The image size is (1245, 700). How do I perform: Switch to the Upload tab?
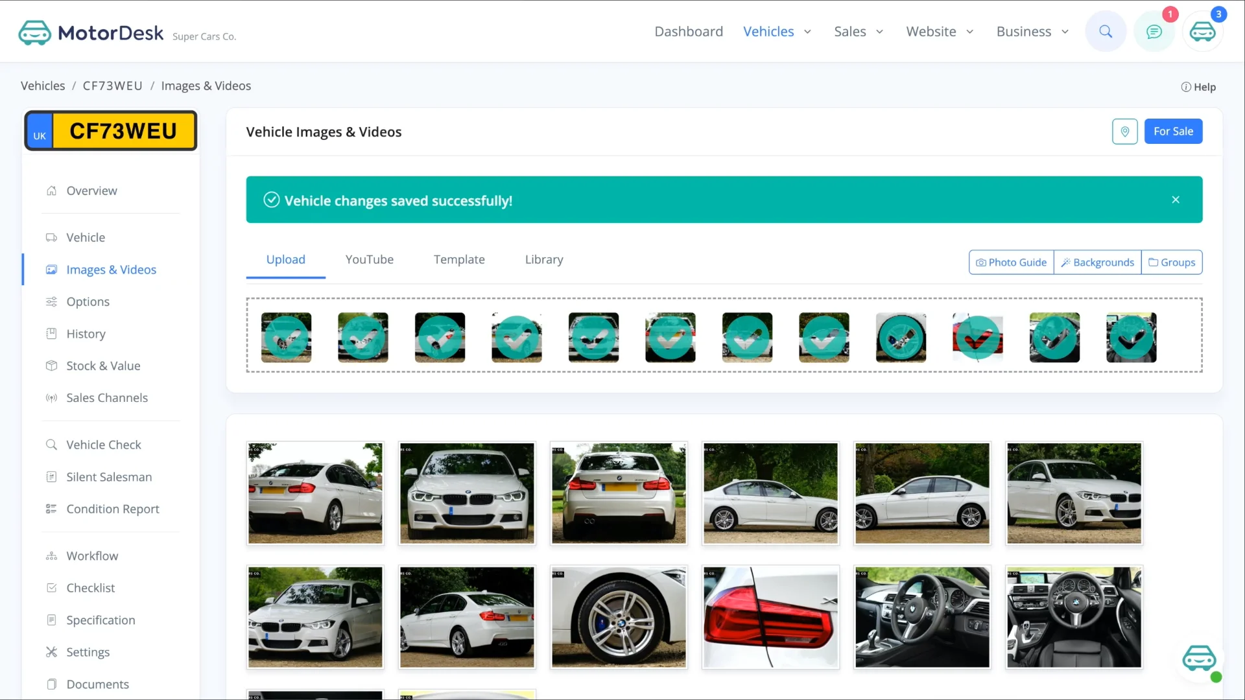coord(286,260)
